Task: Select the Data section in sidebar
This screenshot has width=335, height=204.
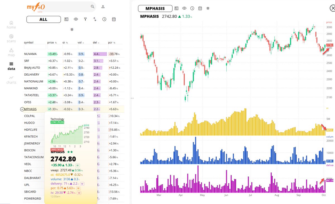Action: 11,66
